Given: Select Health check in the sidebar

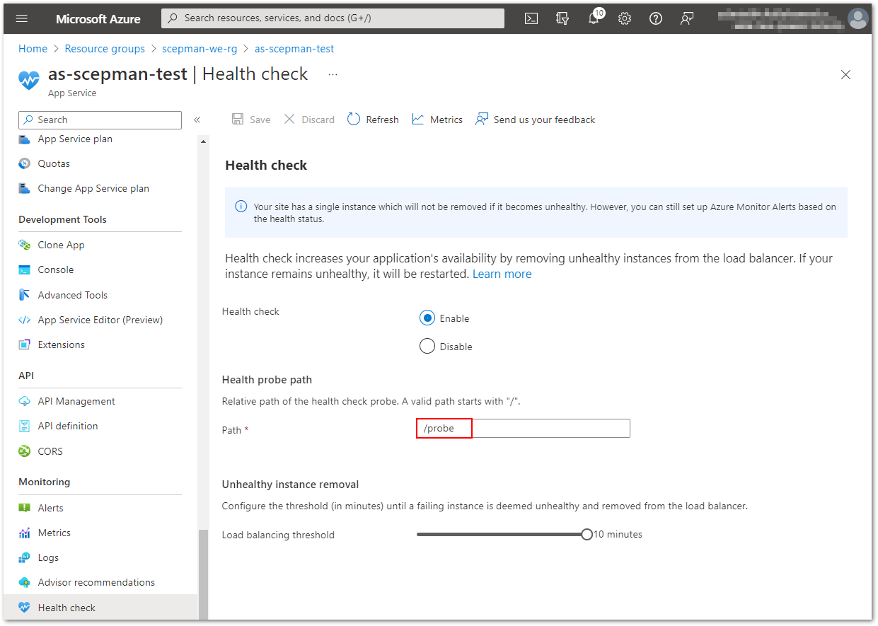Looking at the screenshot, I should pyautogui.click(x=101, y=608).
